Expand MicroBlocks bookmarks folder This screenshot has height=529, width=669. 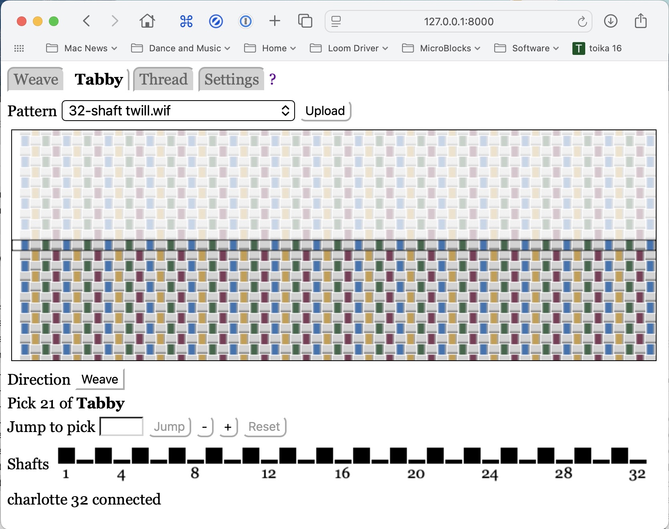pyautogui.click(x=441, y=48)
